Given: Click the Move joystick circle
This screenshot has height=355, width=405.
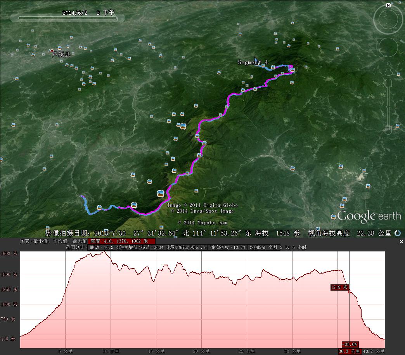Looking at the screenshot, I should (388, 47).
